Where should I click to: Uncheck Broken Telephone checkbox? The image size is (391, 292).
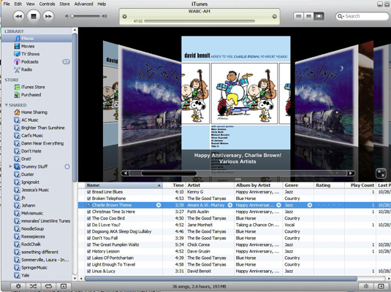tap(88, 199)
